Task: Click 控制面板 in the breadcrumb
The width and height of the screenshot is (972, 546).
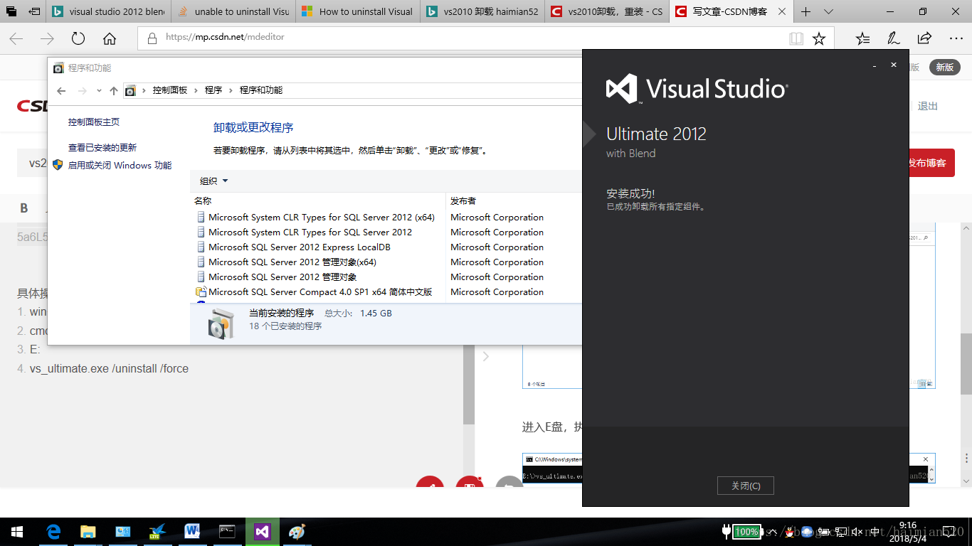Action: click(170, 90)
